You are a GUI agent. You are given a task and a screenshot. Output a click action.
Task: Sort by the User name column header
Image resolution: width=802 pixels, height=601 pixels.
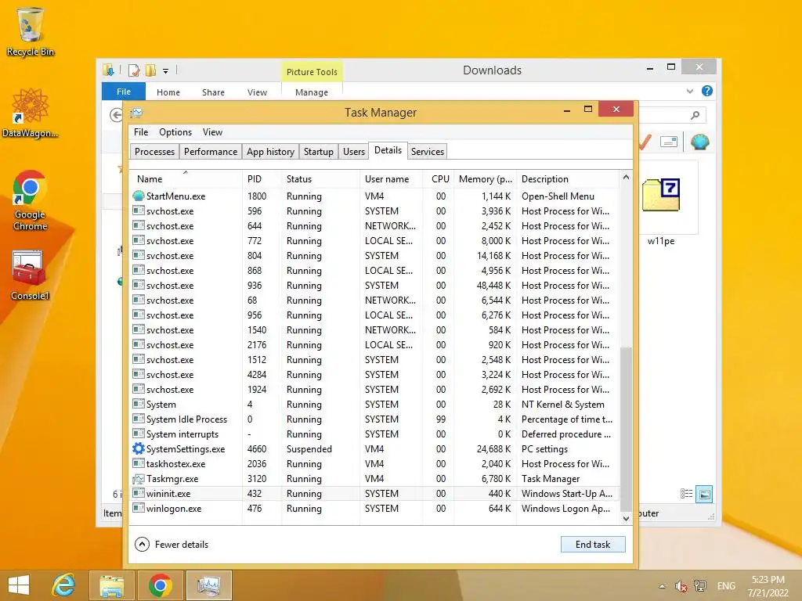click(x=392, y=179)
